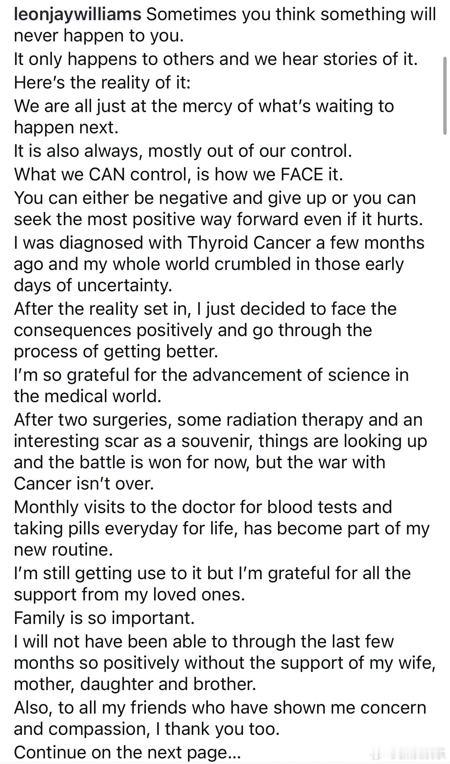
Task: Open the leonjaywilliams profile link
Action: coord(78,14)
